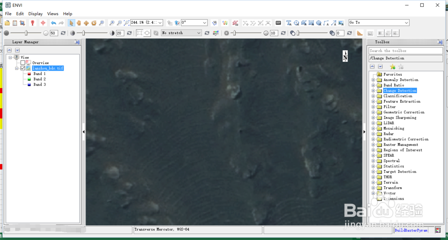Select the Band 1 tree item

(x=39, y=74)
